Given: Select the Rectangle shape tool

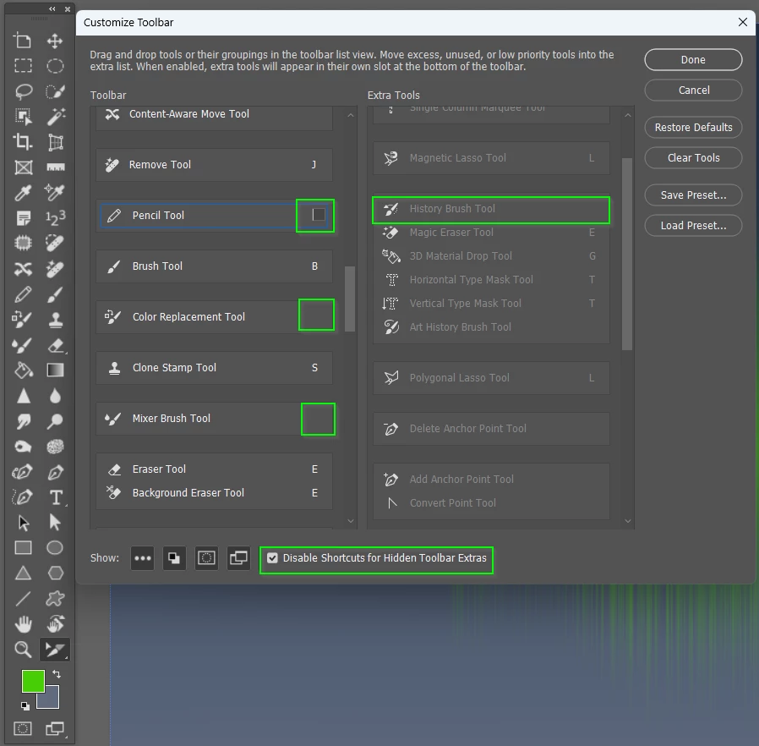Looking at the screenshot, I should pyautogui.click(x=23, y=548).
